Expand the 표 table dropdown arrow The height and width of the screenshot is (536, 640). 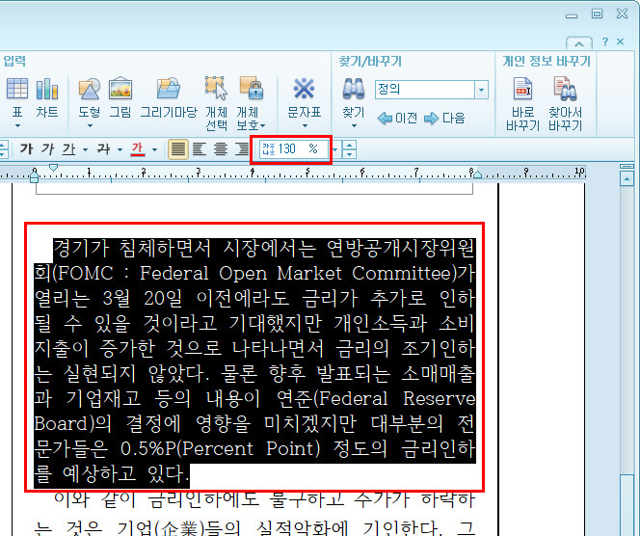click(x=17, y=126)
